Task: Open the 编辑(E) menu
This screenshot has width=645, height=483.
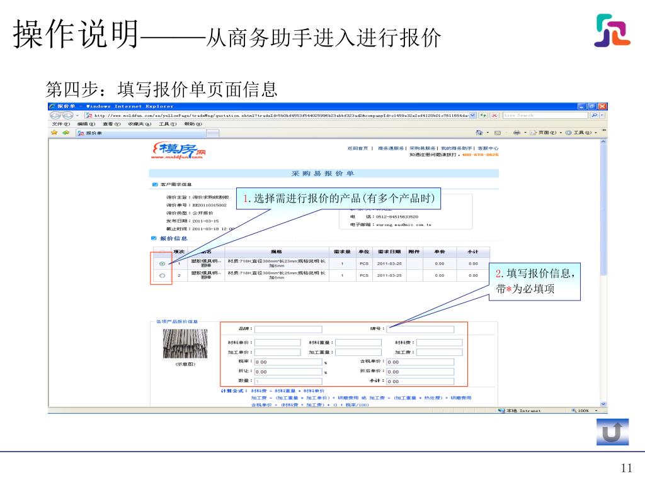Action: point(86,124)
